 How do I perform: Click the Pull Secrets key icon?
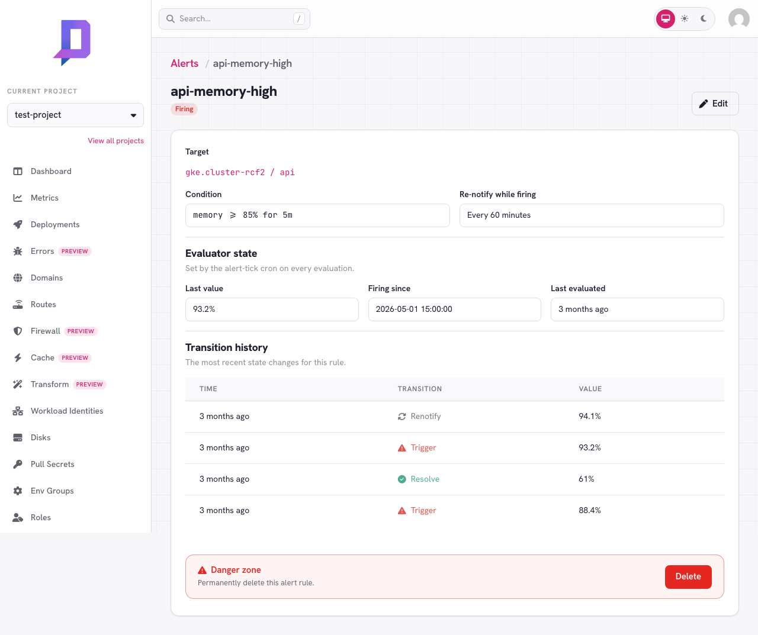coord(18,464)
